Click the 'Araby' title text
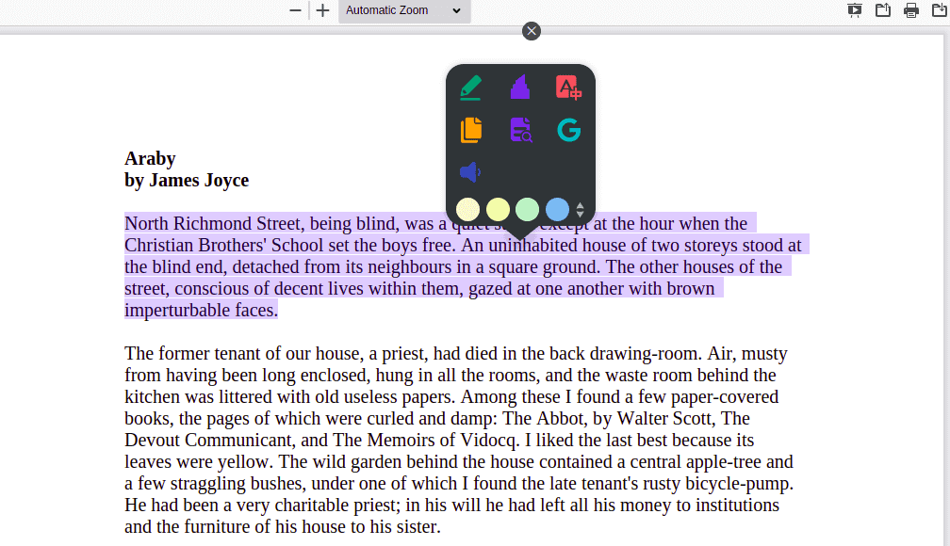Image resolution: width=950 pixels, height=546 pixels. tap(150, 158)
